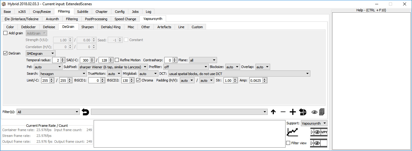The image size is (412, 151).
Task: Click the plus icon to add filter
Action: [293, 112]
